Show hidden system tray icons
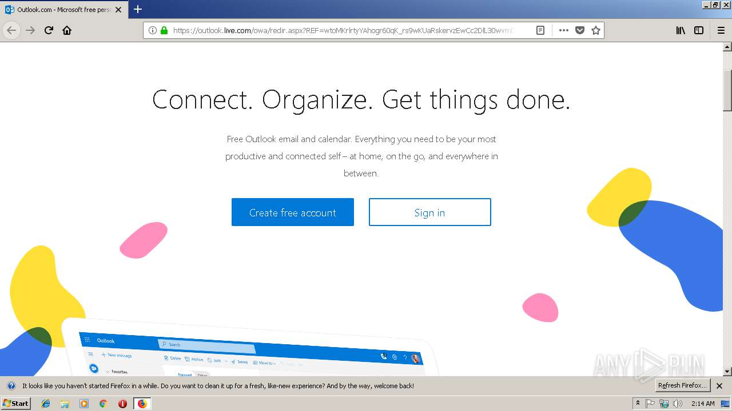732x411 pixels. [x=638, y=404]
